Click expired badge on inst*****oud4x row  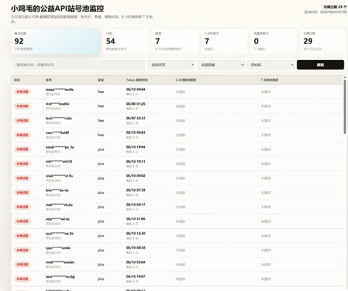pyautogui.click(x=22, y=106)
